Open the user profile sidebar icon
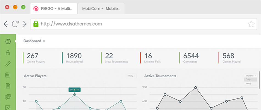This screenshot has height=110, width=261. pyautogui.click(x=8, y=53)
